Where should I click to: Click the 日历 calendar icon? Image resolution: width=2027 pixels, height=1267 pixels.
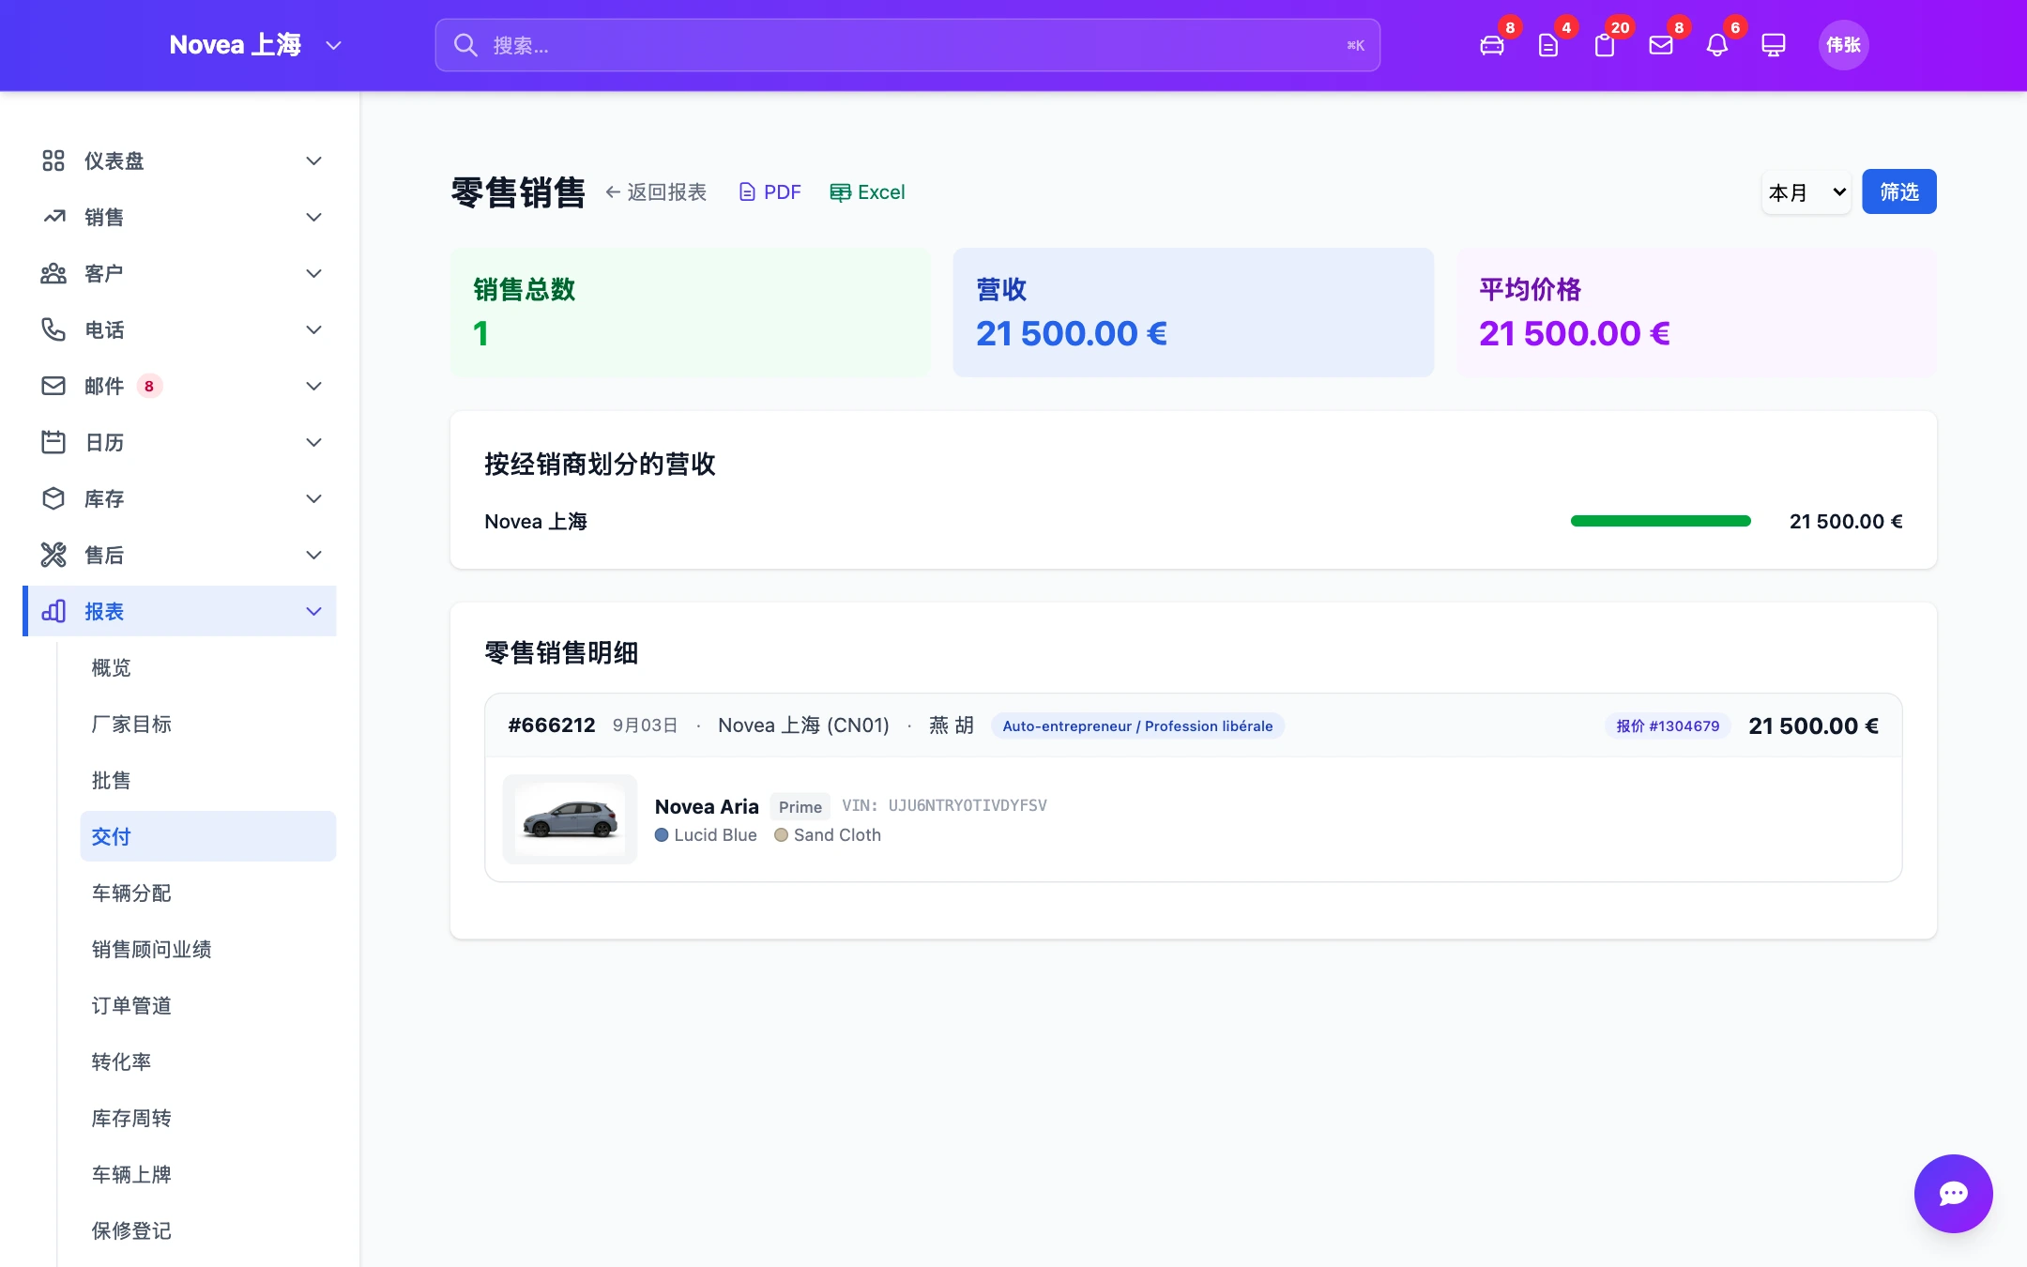click(x=53, y=442)
